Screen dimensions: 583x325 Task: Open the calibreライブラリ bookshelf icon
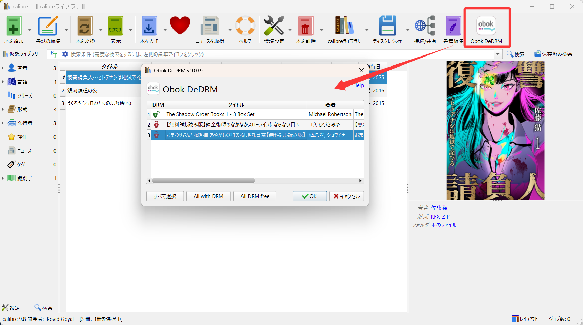point(344,26)
